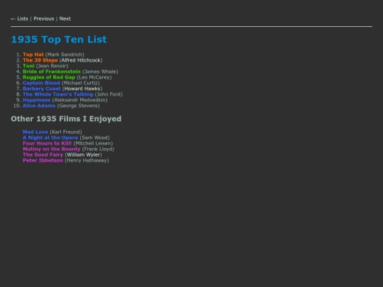383x287 pixels.
Task: Click the Peter Ibbetson title
Action: coord(43,160)
